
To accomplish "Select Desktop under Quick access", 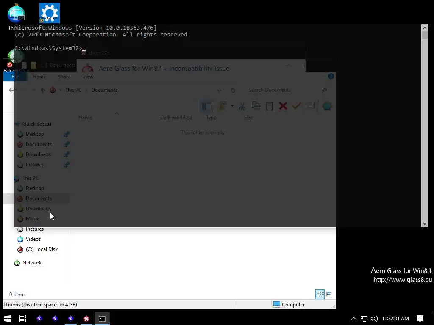I will click(35, 134).
